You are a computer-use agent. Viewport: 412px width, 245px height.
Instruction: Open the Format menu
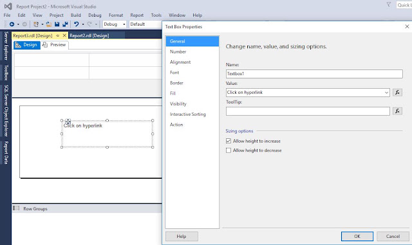tap(116, 15)
